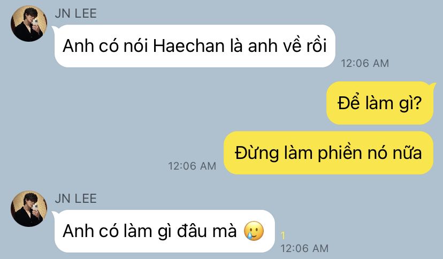Click the teary smiling emoji in last message

tap(254, 231)
